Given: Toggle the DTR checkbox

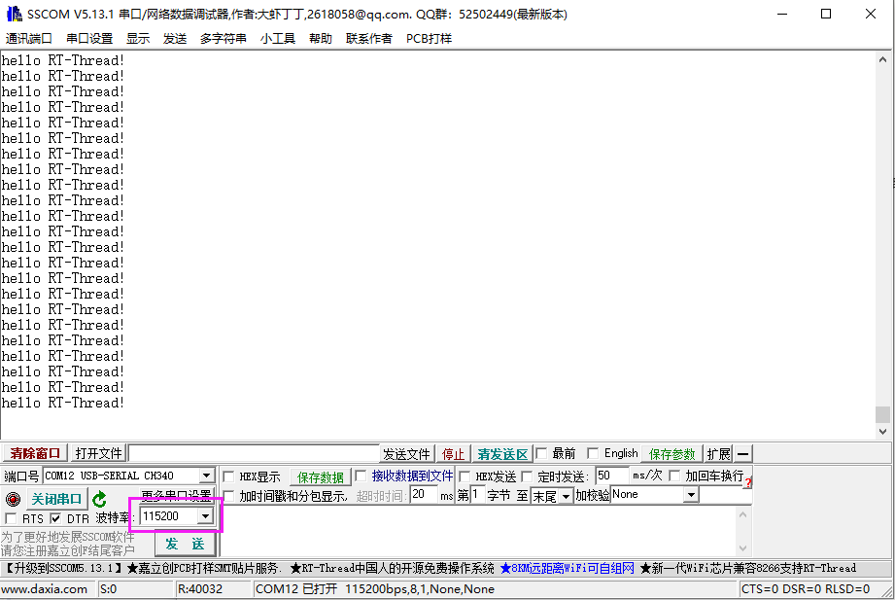Looking at the screenshot, I should coord(55,518).
